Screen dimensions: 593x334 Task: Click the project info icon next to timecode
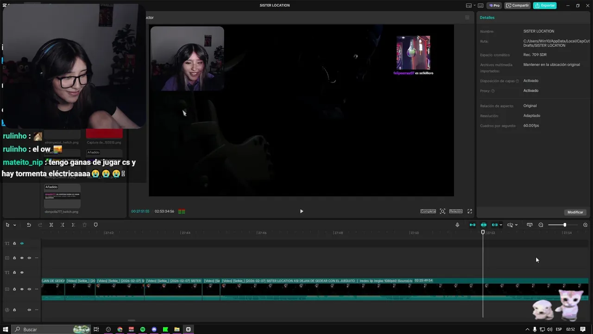click(x=182, y=212)
